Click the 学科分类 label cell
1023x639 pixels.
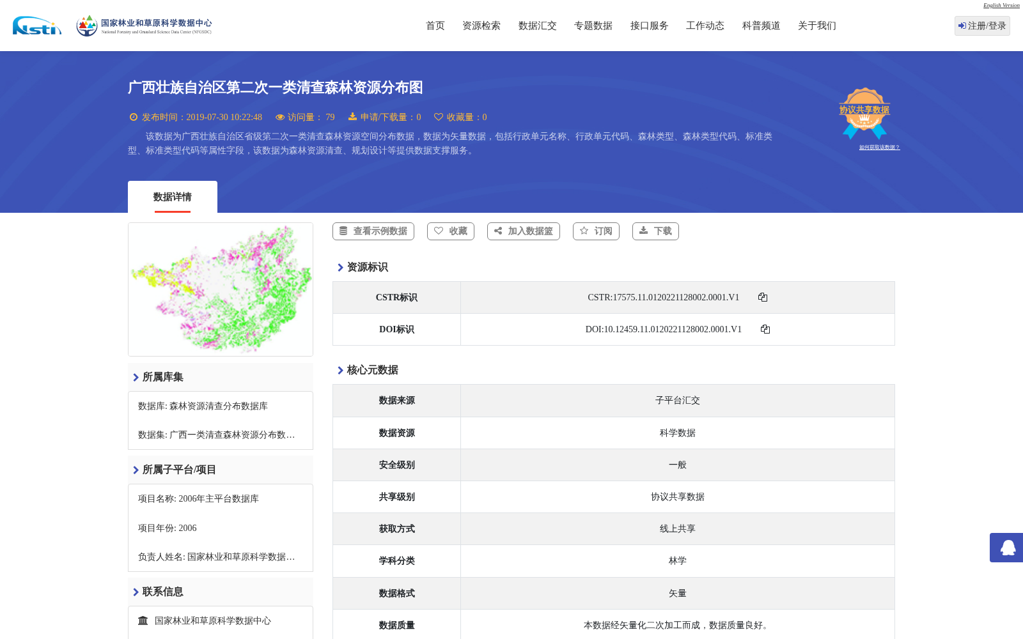click(396, 560)
